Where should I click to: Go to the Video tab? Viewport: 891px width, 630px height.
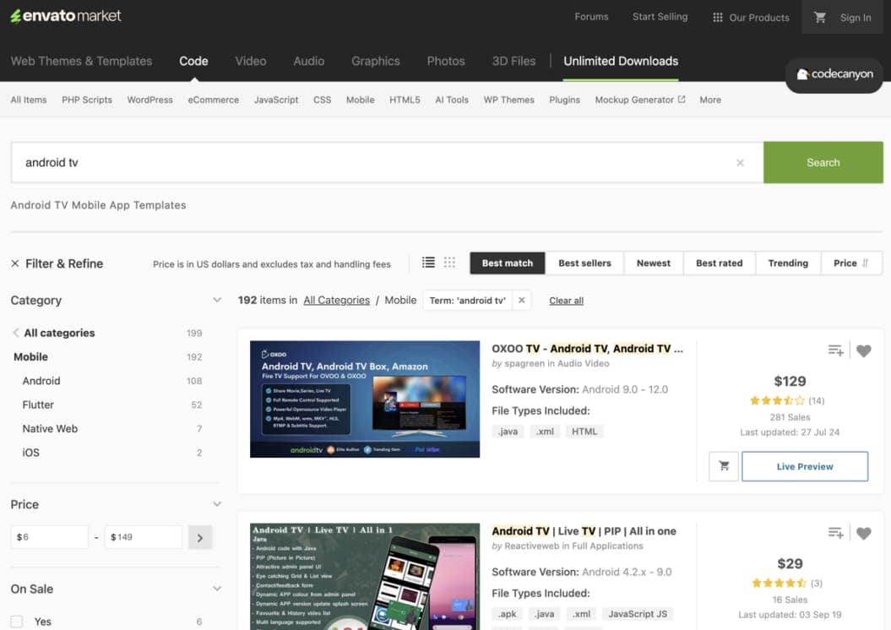tap(251, 61)
